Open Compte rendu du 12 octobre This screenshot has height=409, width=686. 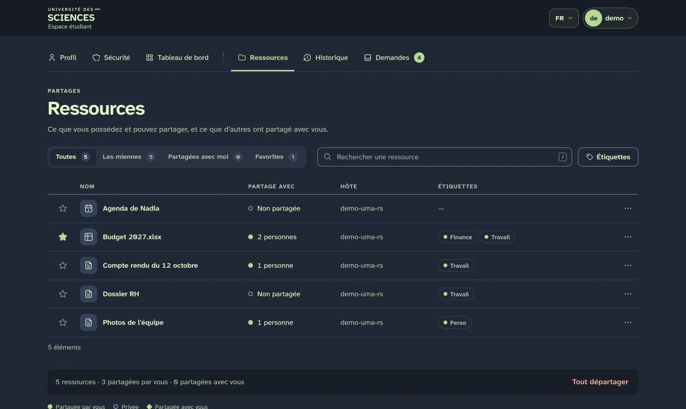[151, 265]
